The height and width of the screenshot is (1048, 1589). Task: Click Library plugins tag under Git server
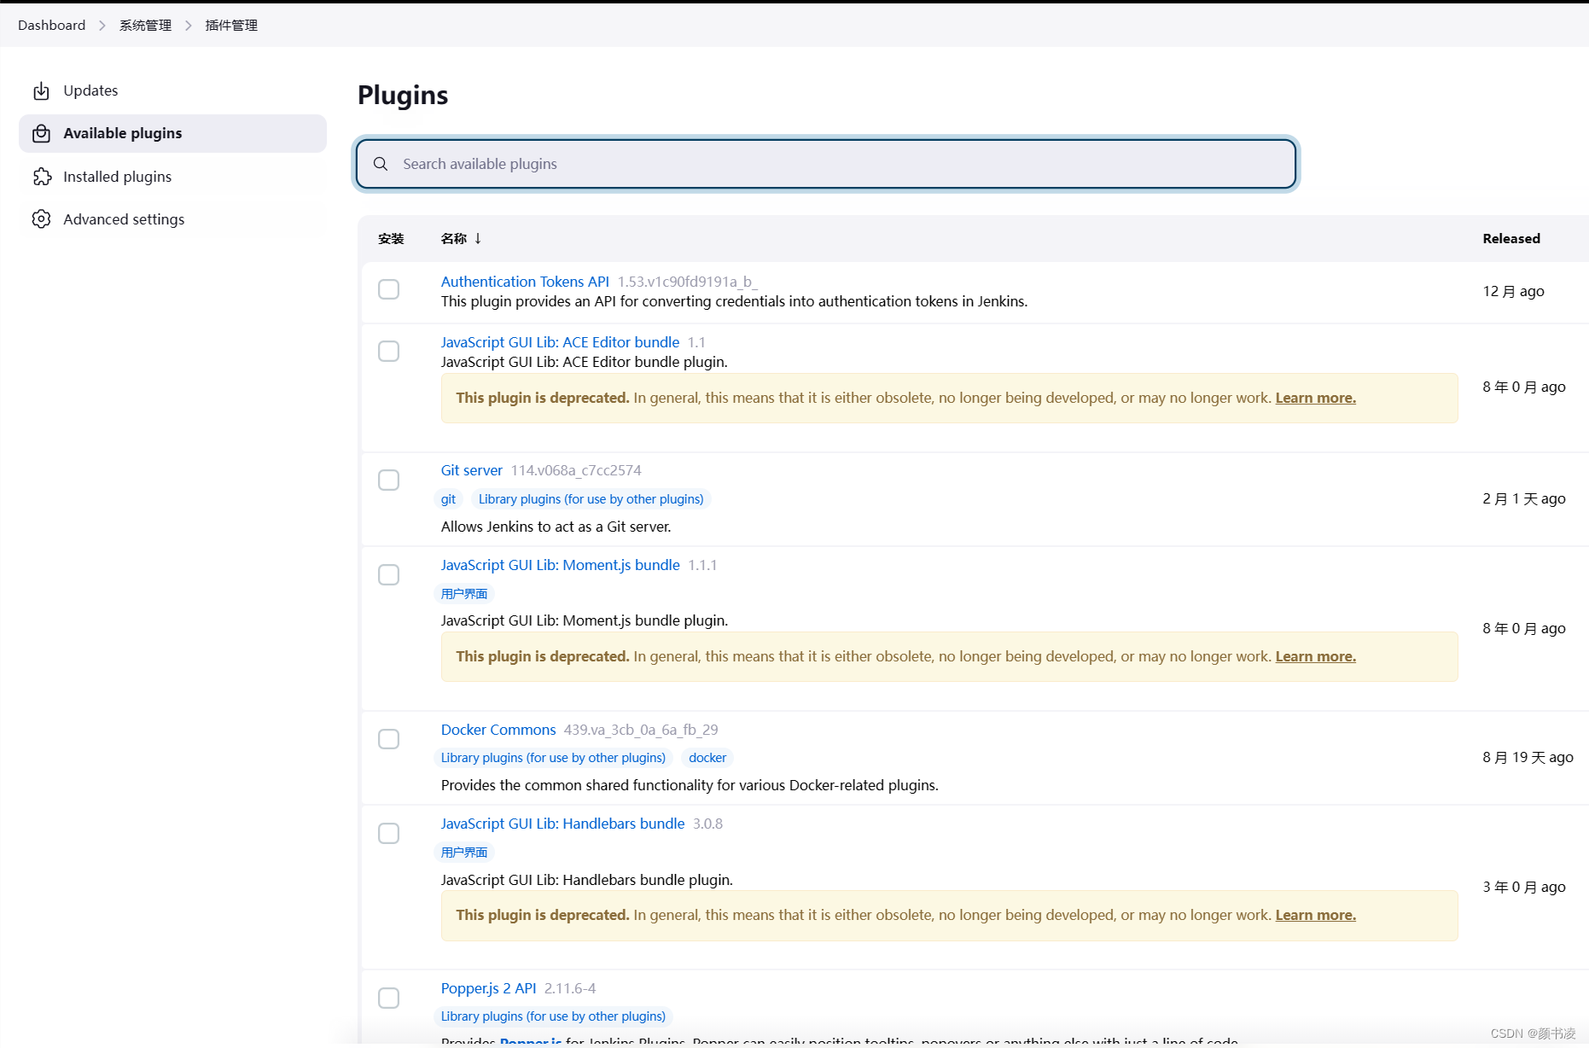[591, 499]
